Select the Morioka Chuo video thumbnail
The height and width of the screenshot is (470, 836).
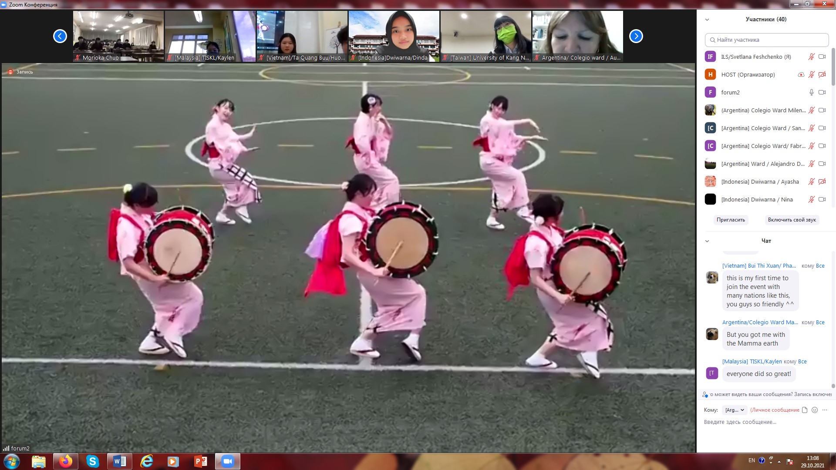pyautogui.click(x=118, y=36)
